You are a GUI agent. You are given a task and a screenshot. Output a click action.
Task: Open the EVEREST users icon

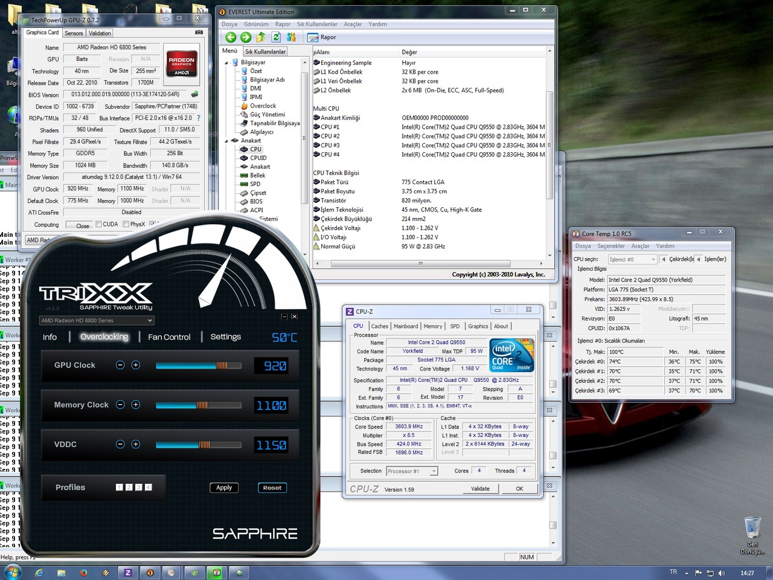[291, 37]
